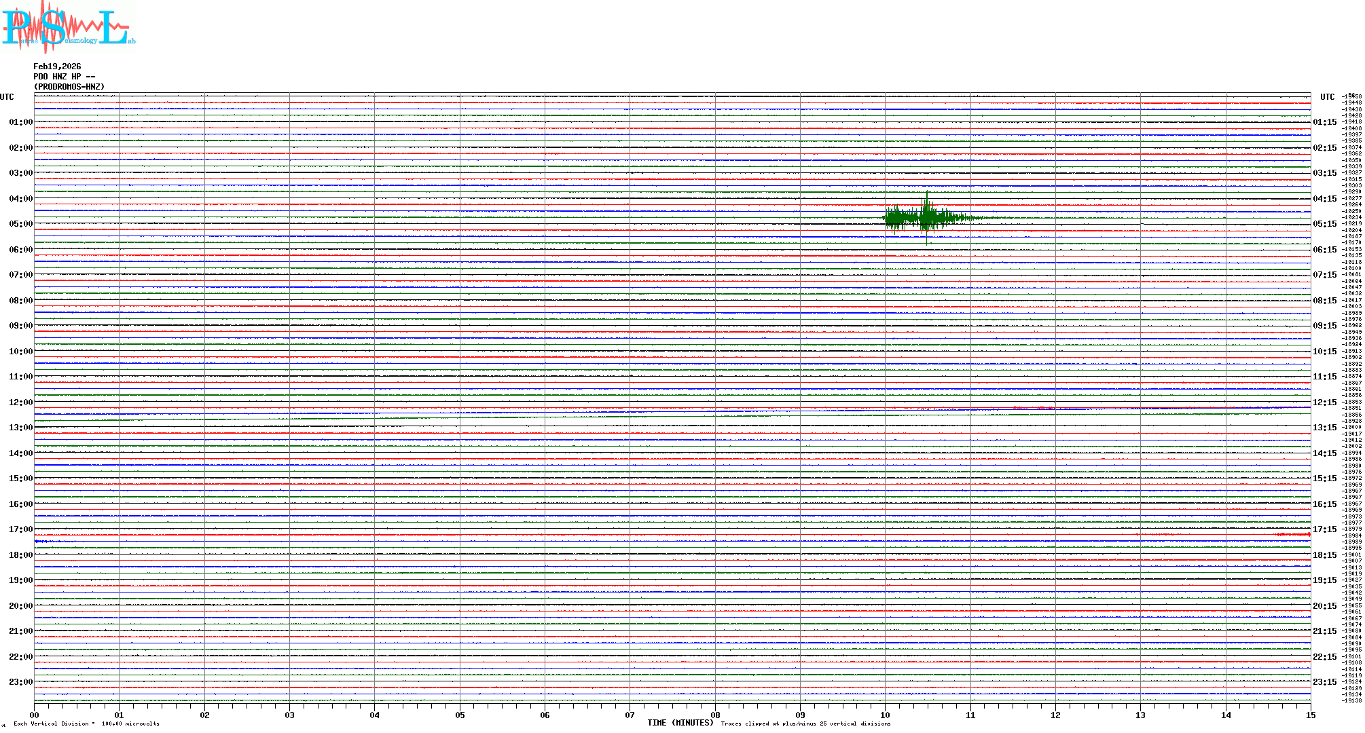Image resolution: width=1365 pixels, height=733 pixels.
Task: Click the (PRODROMOS-HNZ) station name
Action: (x=69, y=87)
